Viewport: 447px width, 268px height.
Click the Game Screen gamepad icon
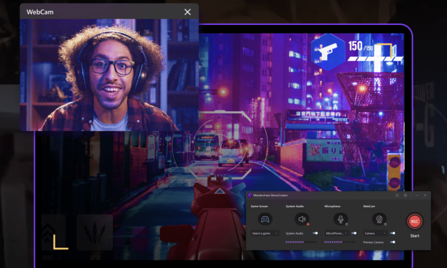coord(265,219)
